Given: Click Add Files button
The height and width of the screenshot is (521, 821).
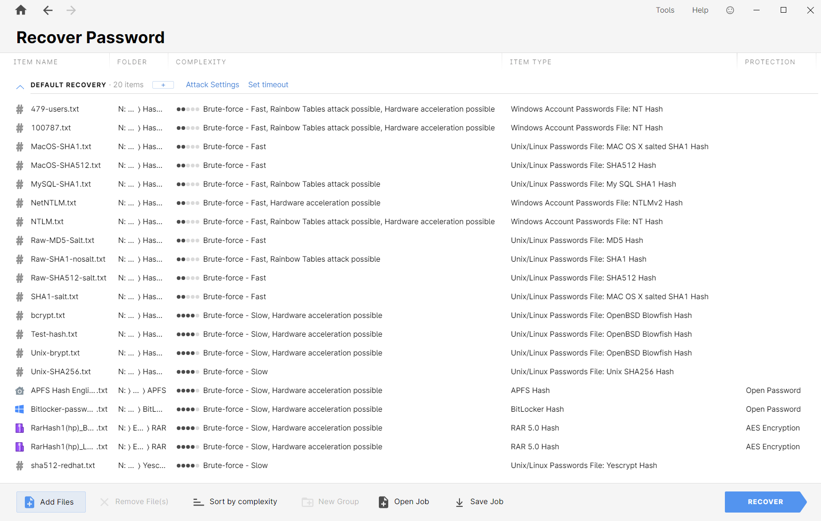Looking at the screenshot, I should (x=51, y=502).
